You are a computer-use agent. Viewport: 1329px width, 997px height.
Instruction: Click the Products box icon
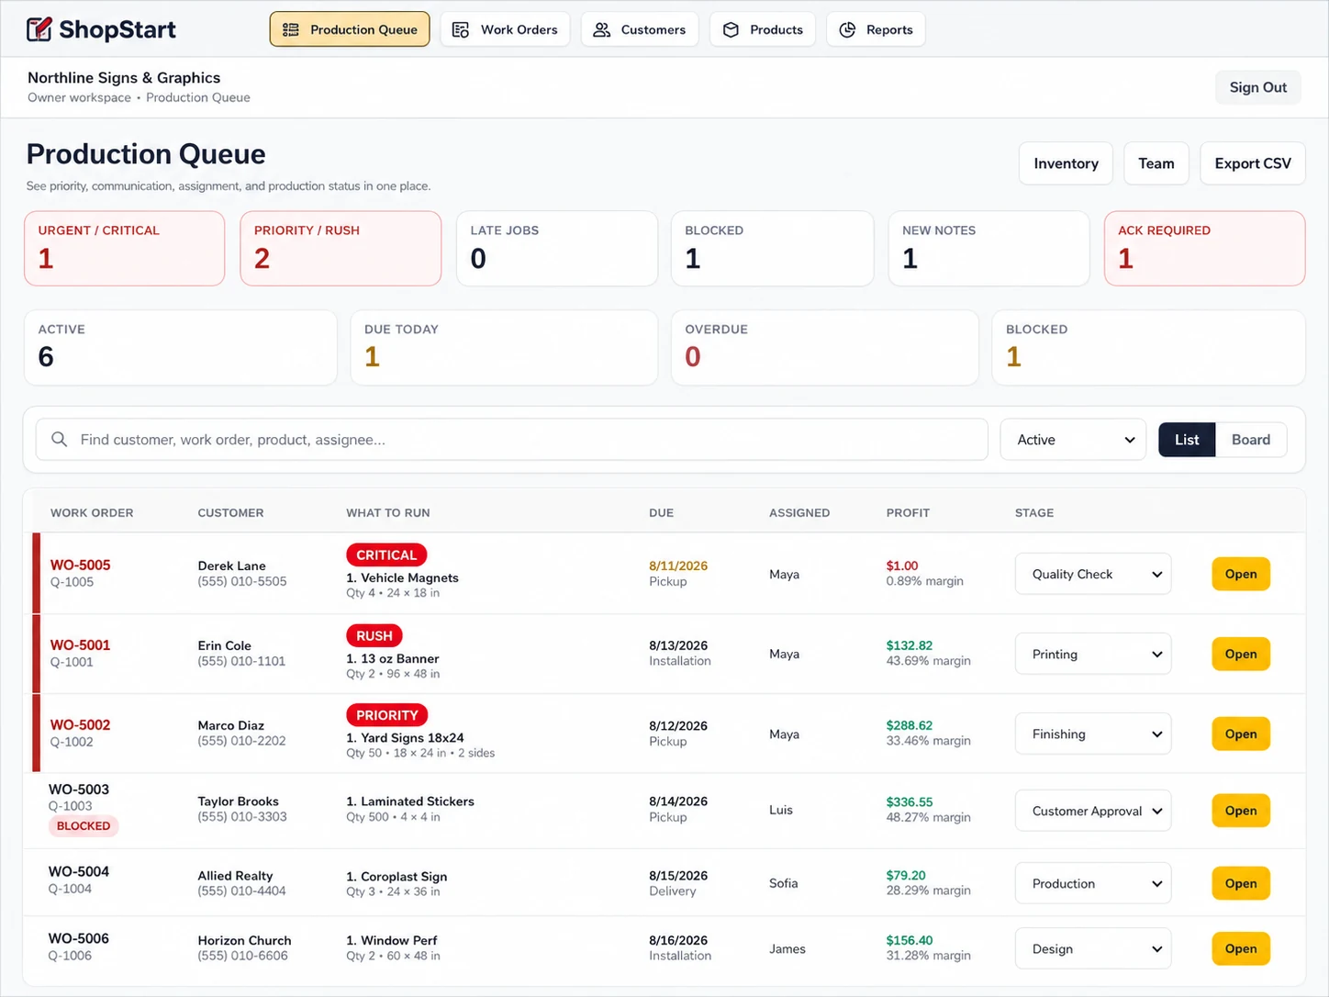(731, 29)
